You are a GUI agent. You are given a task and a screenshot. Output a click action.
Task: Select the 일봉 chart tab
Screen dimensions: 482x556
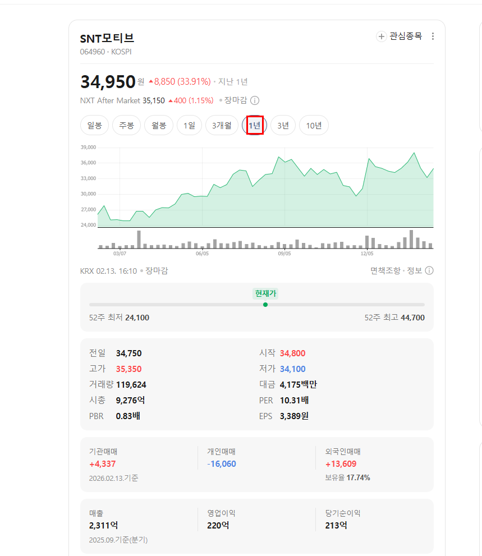(94, 126)
